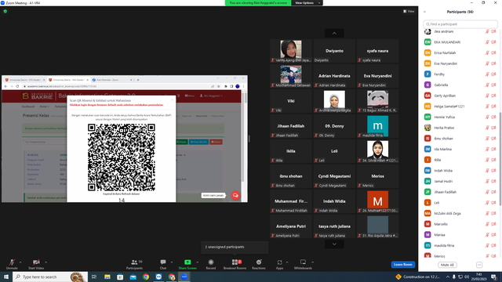Open Google Chrome from the taskbar
The width and height of the screenshot is (502, 282).
[146, 277]
